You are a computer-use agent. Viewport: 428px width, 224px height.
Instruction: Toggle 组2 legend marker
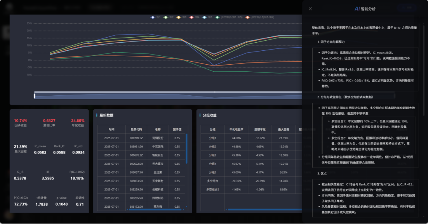[166, 17]
